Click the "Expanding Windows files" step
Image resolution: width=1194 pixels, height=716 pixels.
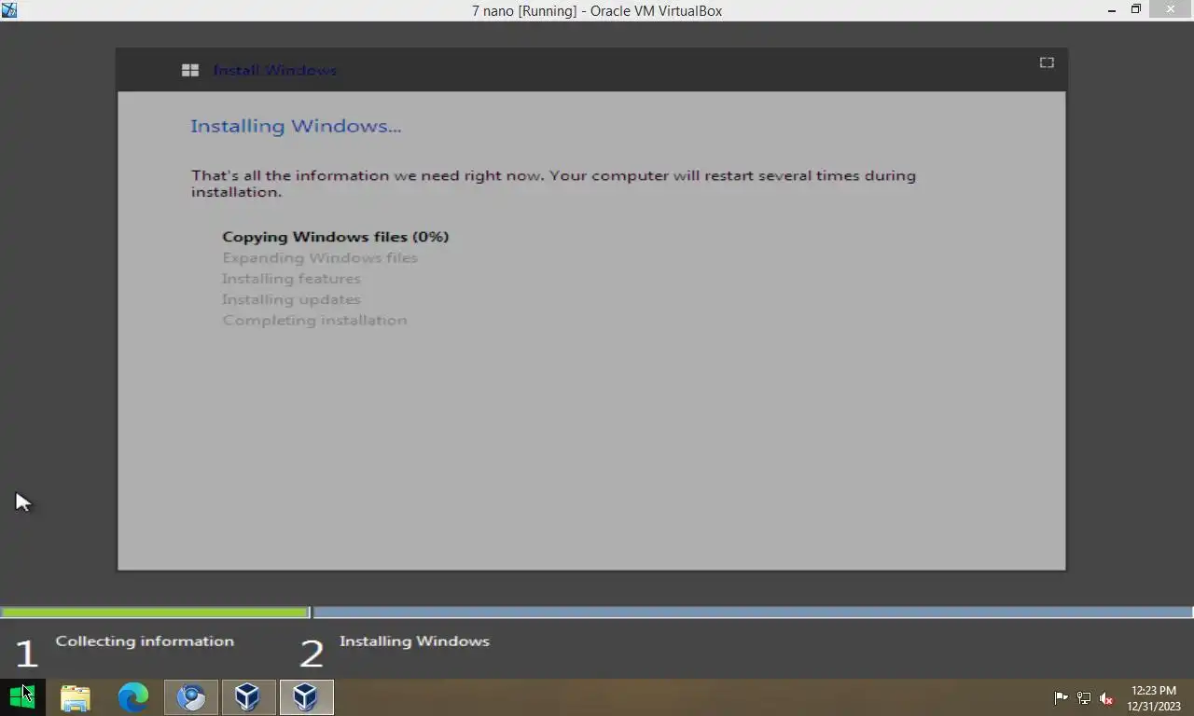(320, 257)
